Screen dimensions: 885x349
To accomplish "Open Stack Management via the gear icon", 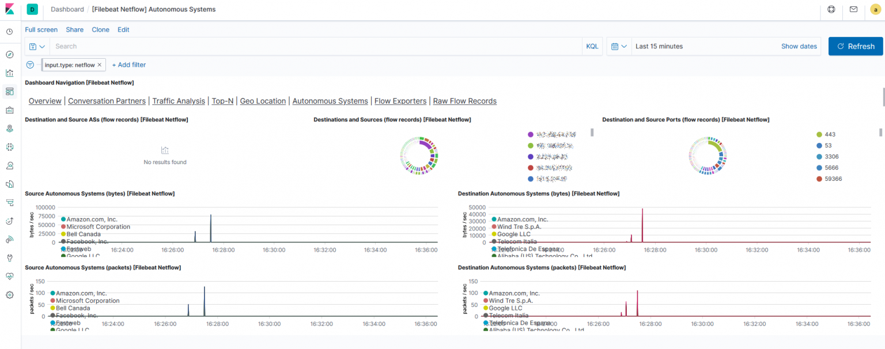I will click(9, 294).
